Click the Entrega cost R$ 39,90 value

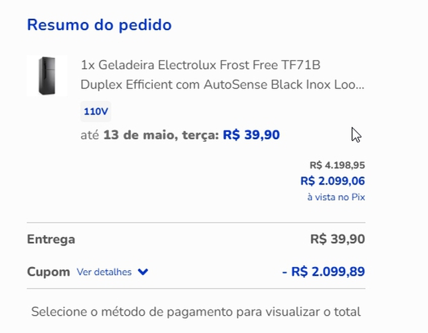click(x=338, y=239)
